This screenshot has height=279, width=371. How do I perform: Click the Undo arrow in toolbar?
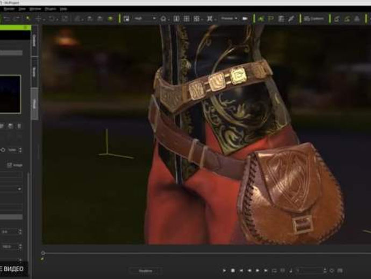pyautogui.click(x=8, y=19)
